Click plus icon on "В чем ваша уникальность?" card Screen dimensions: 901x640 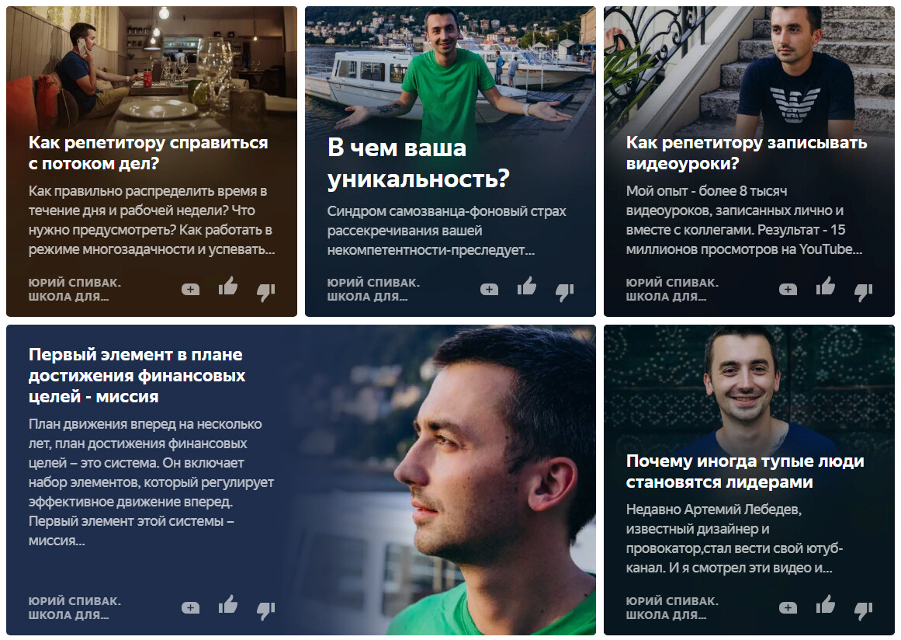(489, 289)
